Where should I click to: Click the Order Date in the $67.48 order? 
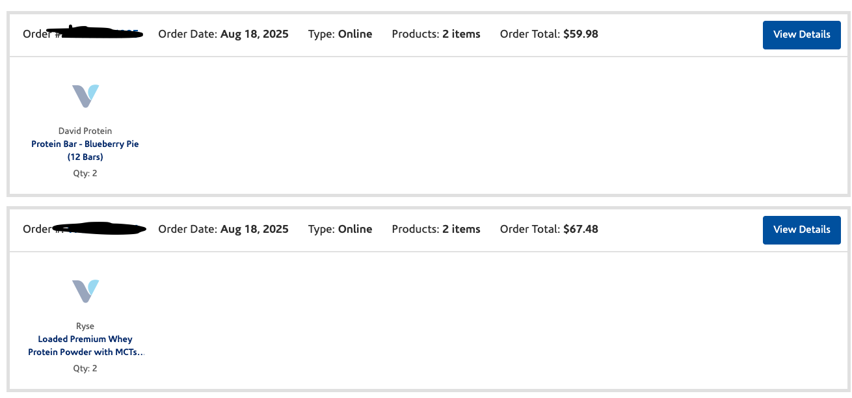pyautogui.click(x=224, y=229)
